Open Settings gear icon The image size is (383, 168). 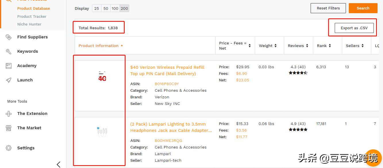9,148
